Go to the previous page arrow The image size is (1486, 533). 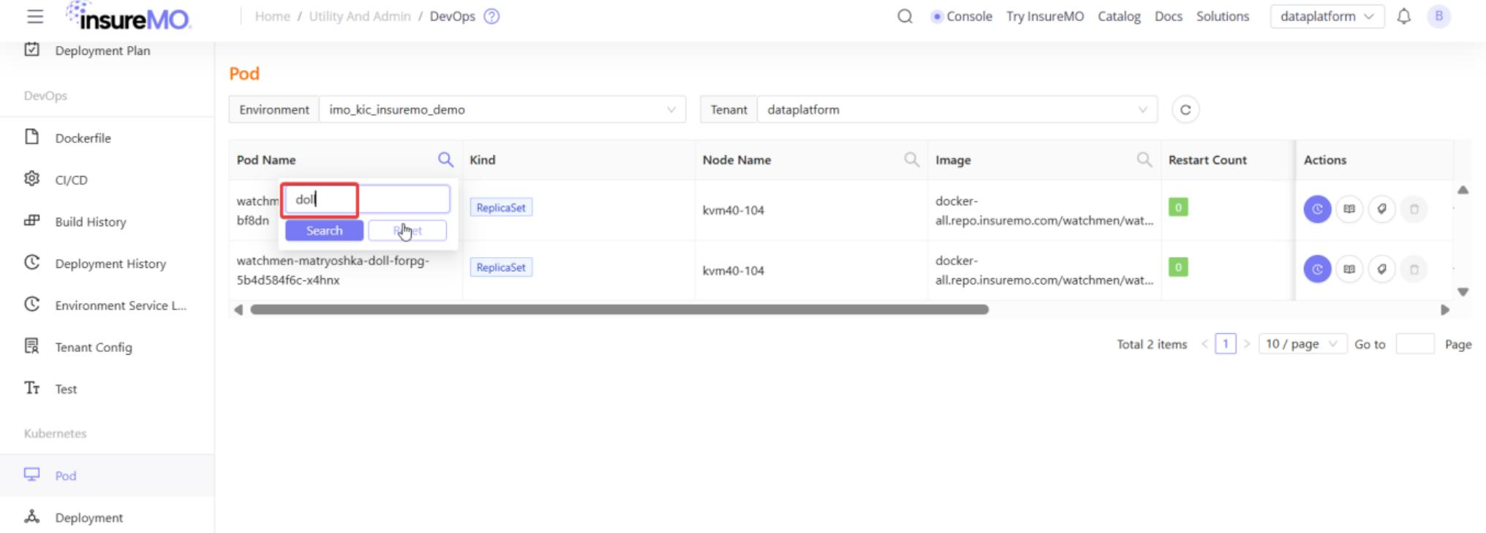point(1204,344)
